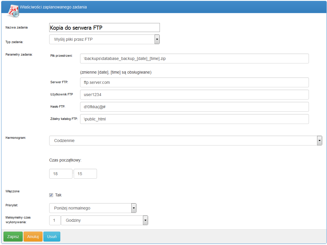Open the Godziny time unit dropdown
This screenshot has height=245, width=327.
pos(105,221)
